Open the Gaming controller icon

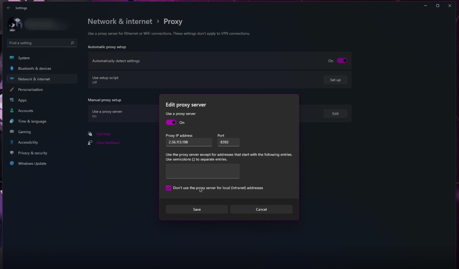(12, 132)
